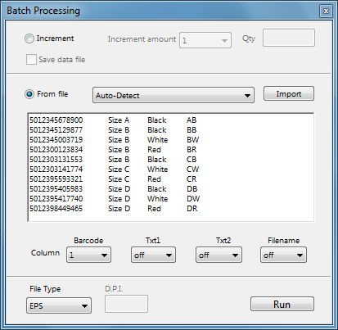Click the code DB in the list

[192, 189]
